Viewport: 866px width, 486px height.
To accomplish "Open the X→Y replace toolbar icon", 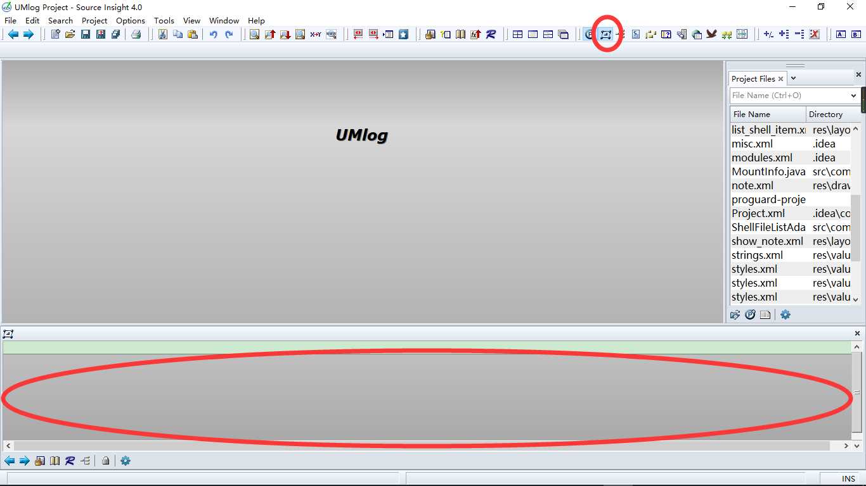I will click(315, 34).
